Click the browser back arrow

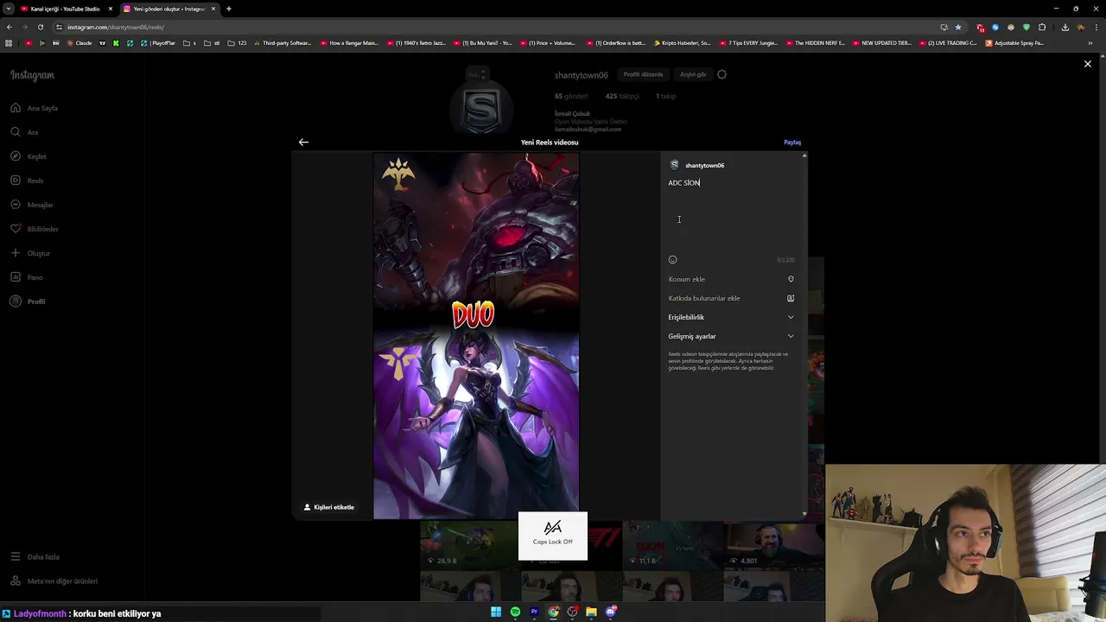10,27
